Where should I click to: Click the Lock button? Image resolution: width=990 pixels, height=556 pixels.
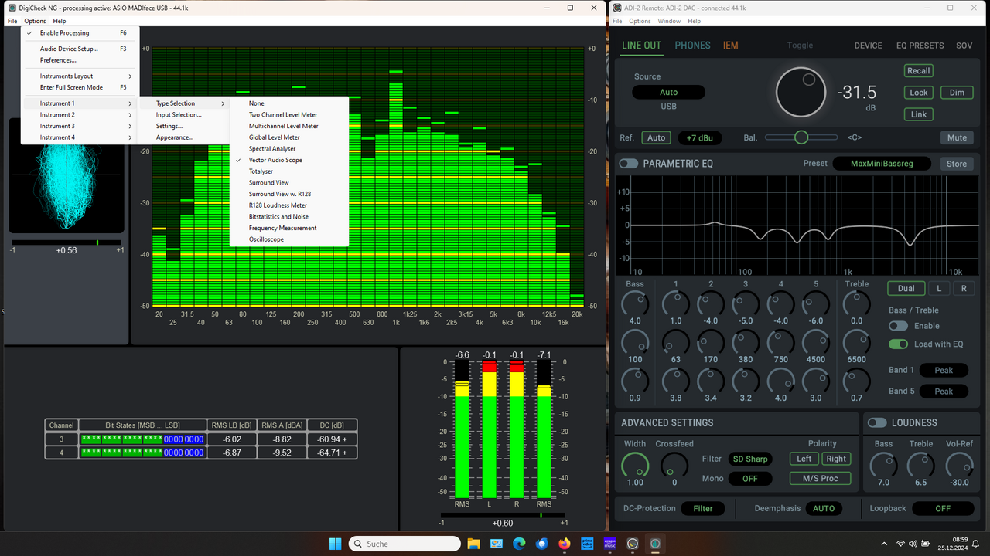(x=919, y=93)
